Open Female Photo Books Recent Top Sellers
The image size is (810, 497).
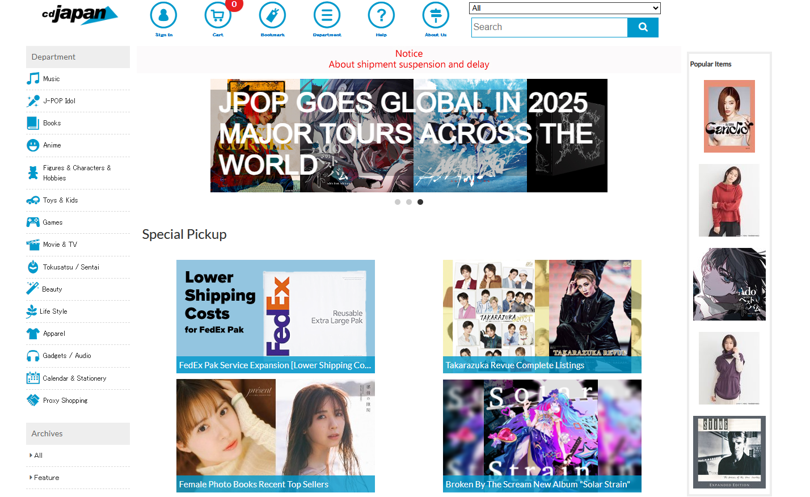(x=276, y=436)
